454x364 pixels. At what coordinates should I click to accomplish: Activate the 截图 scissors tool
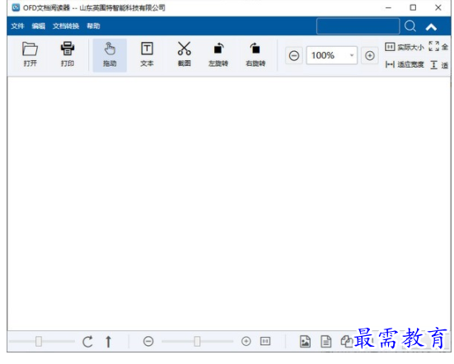[x=184, y=54]
